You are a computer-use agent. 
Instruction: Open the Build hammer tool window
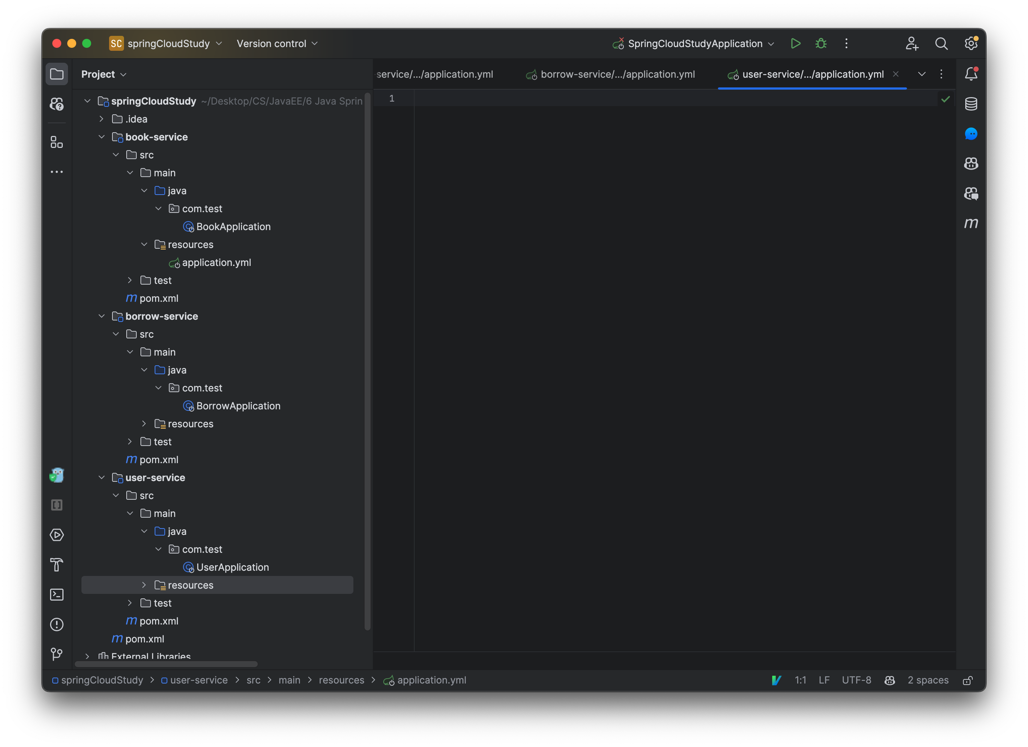click(57, 565)
